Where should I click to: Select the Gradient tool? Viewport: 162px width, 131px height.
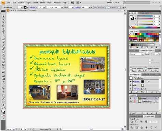3,79
